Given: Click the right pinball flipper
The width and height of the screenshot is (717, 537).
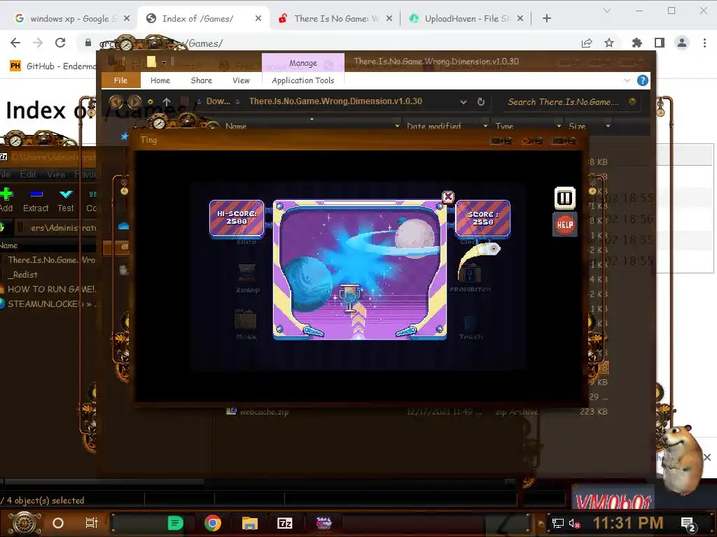Looking at the screenshot, I should coord(407,331).
